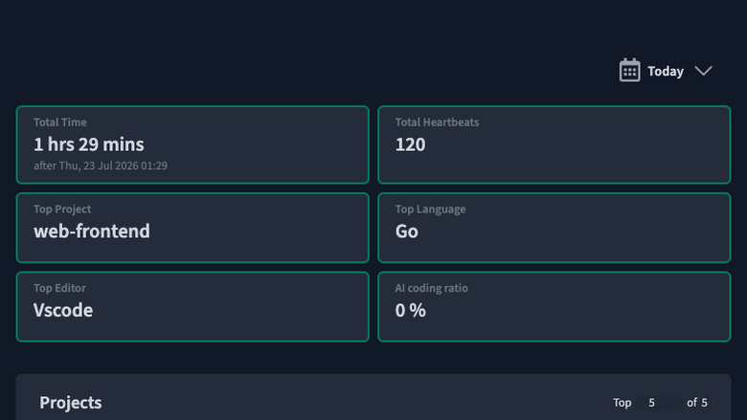
Task: Select the Total Time summary card
Action: coord(192,144)
